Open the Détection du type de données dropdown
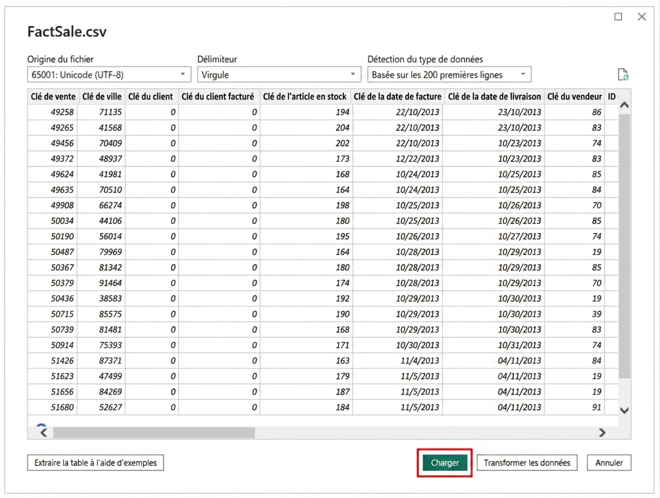This screenshot has width=660, height=498. pos(449,74)
